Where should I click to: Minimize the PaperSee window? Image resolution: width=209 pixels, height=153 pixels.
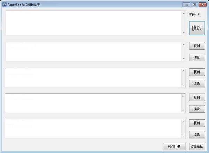(186, 5)
